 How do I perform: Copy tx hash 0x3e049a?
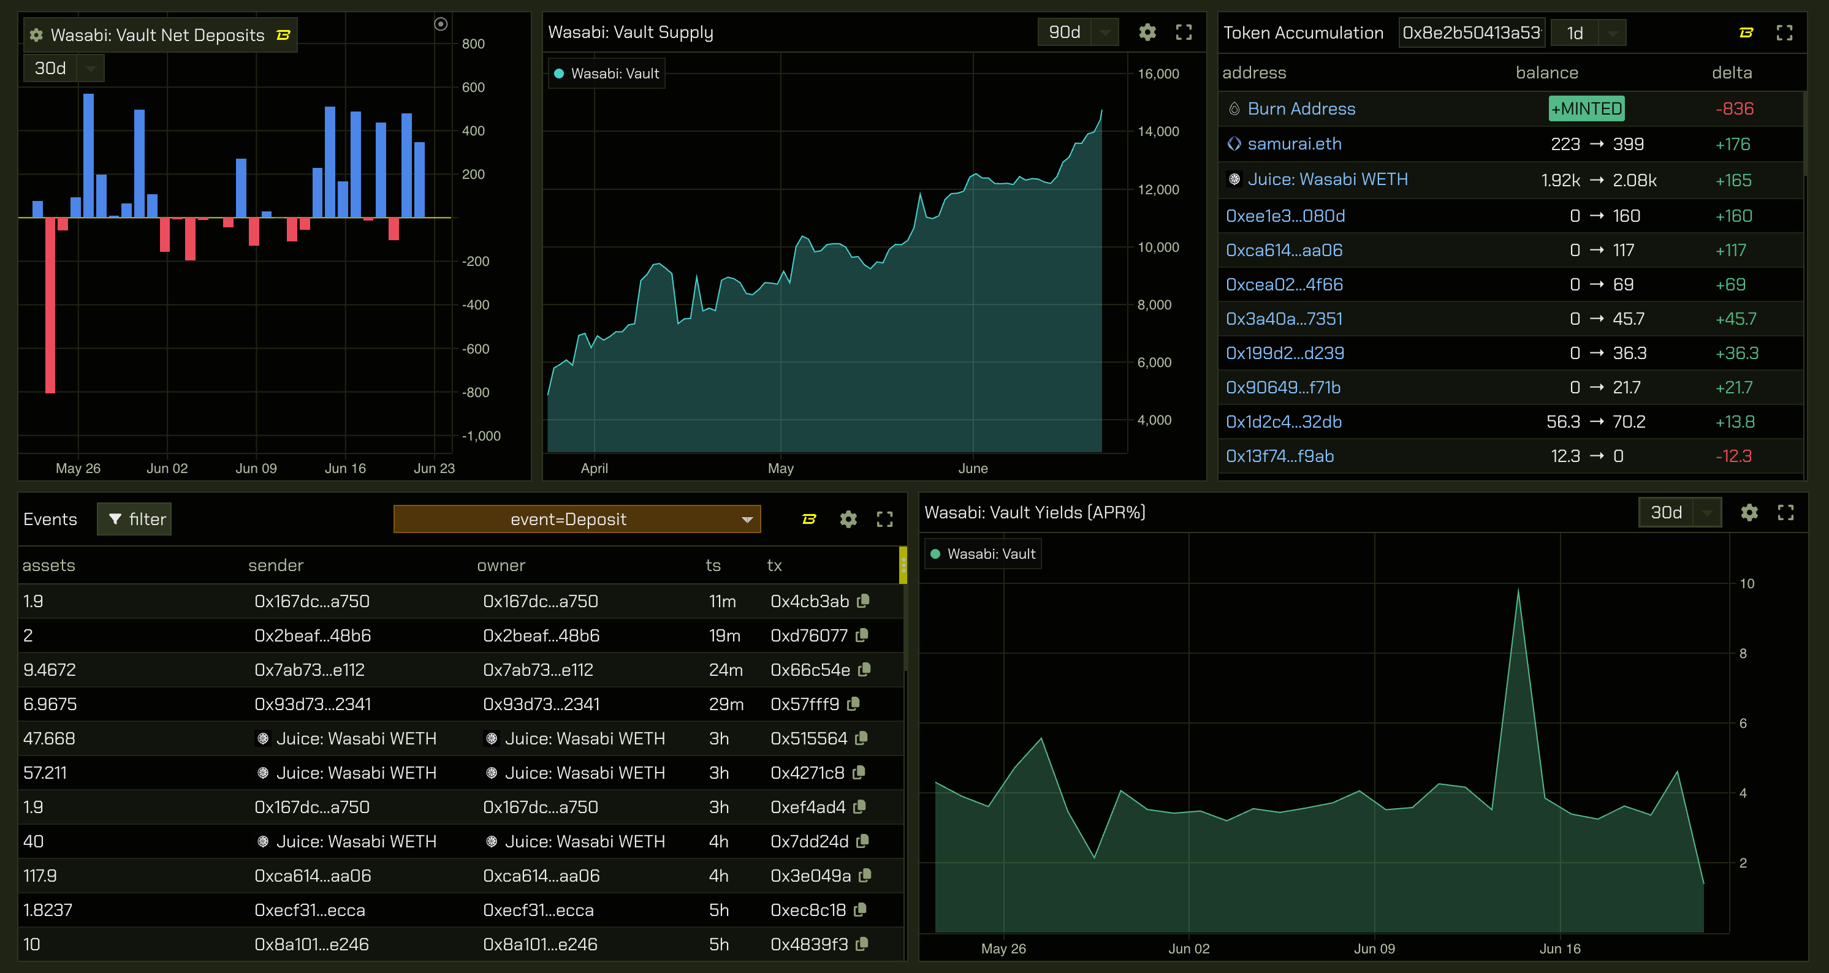864,876
